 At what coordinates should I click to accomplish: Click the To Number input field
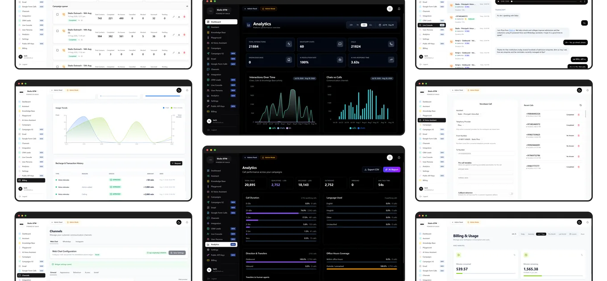click(485, 153)
